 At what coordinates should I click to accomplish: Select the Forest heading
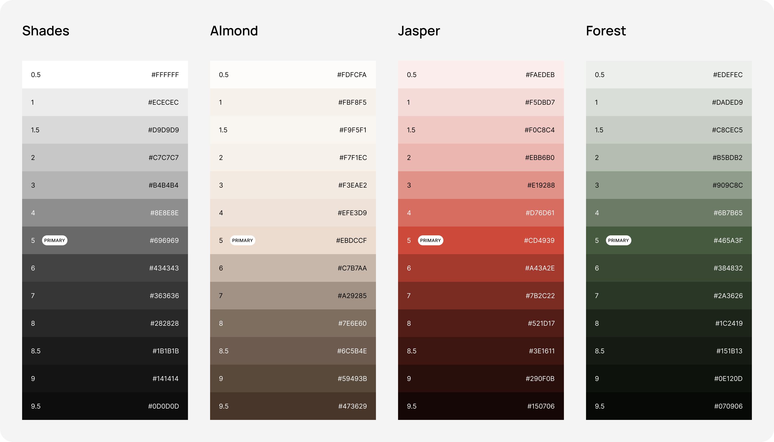[606, 31]
